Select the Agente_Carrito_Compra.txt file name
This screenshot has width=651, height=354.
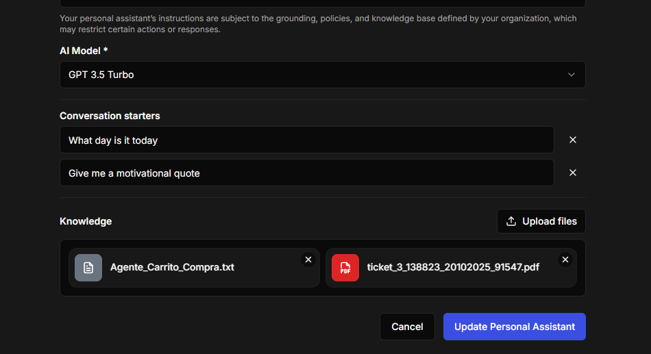[x=172, y=267]
